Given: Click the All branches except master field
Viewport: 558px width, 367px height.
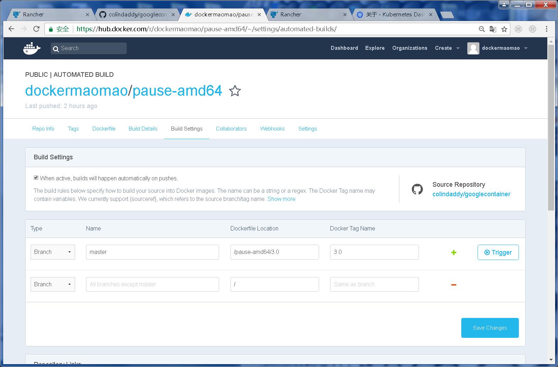Looking at the screenshot, I should (x=152, y=284).
